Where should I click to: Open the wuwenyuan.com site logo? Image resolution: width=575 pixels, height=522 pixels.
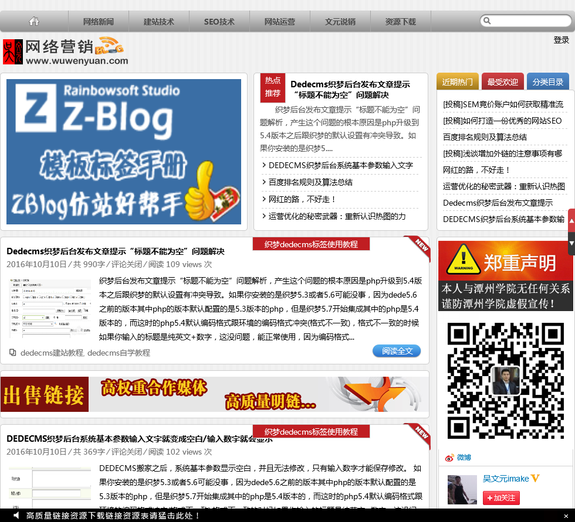point(66,52)
